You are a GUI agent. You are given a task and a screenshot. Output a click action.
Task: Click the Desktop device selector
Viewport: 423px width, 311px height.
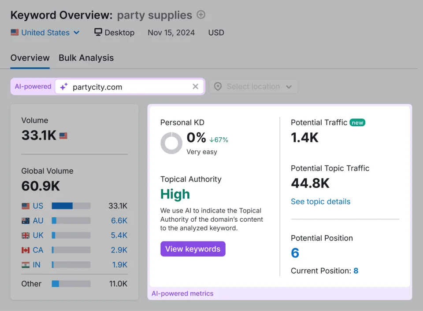click(115, 33)
